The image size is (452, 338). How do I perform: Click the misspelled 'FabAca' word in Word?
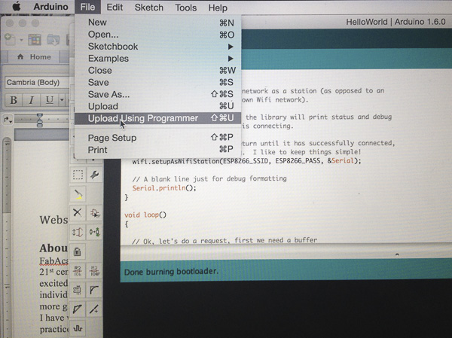(53, 260)
